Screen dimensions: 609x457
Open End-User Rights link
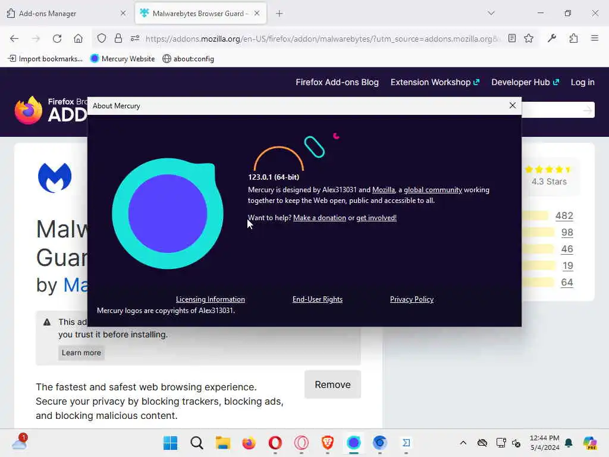pyautogui.click(x=318, y=299)
